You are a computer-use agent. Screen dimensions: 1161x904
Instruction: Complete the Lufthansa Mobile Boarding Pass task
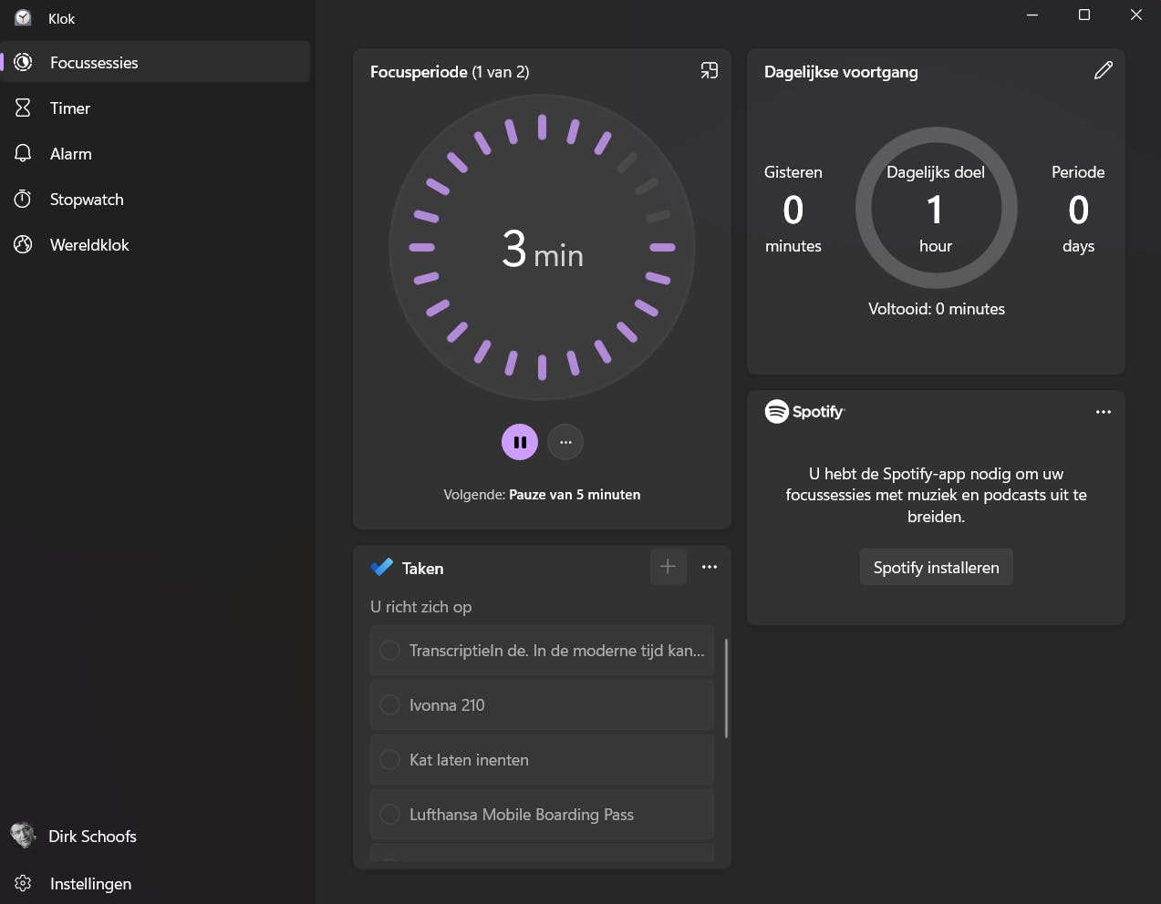click(x=389, y=815)
